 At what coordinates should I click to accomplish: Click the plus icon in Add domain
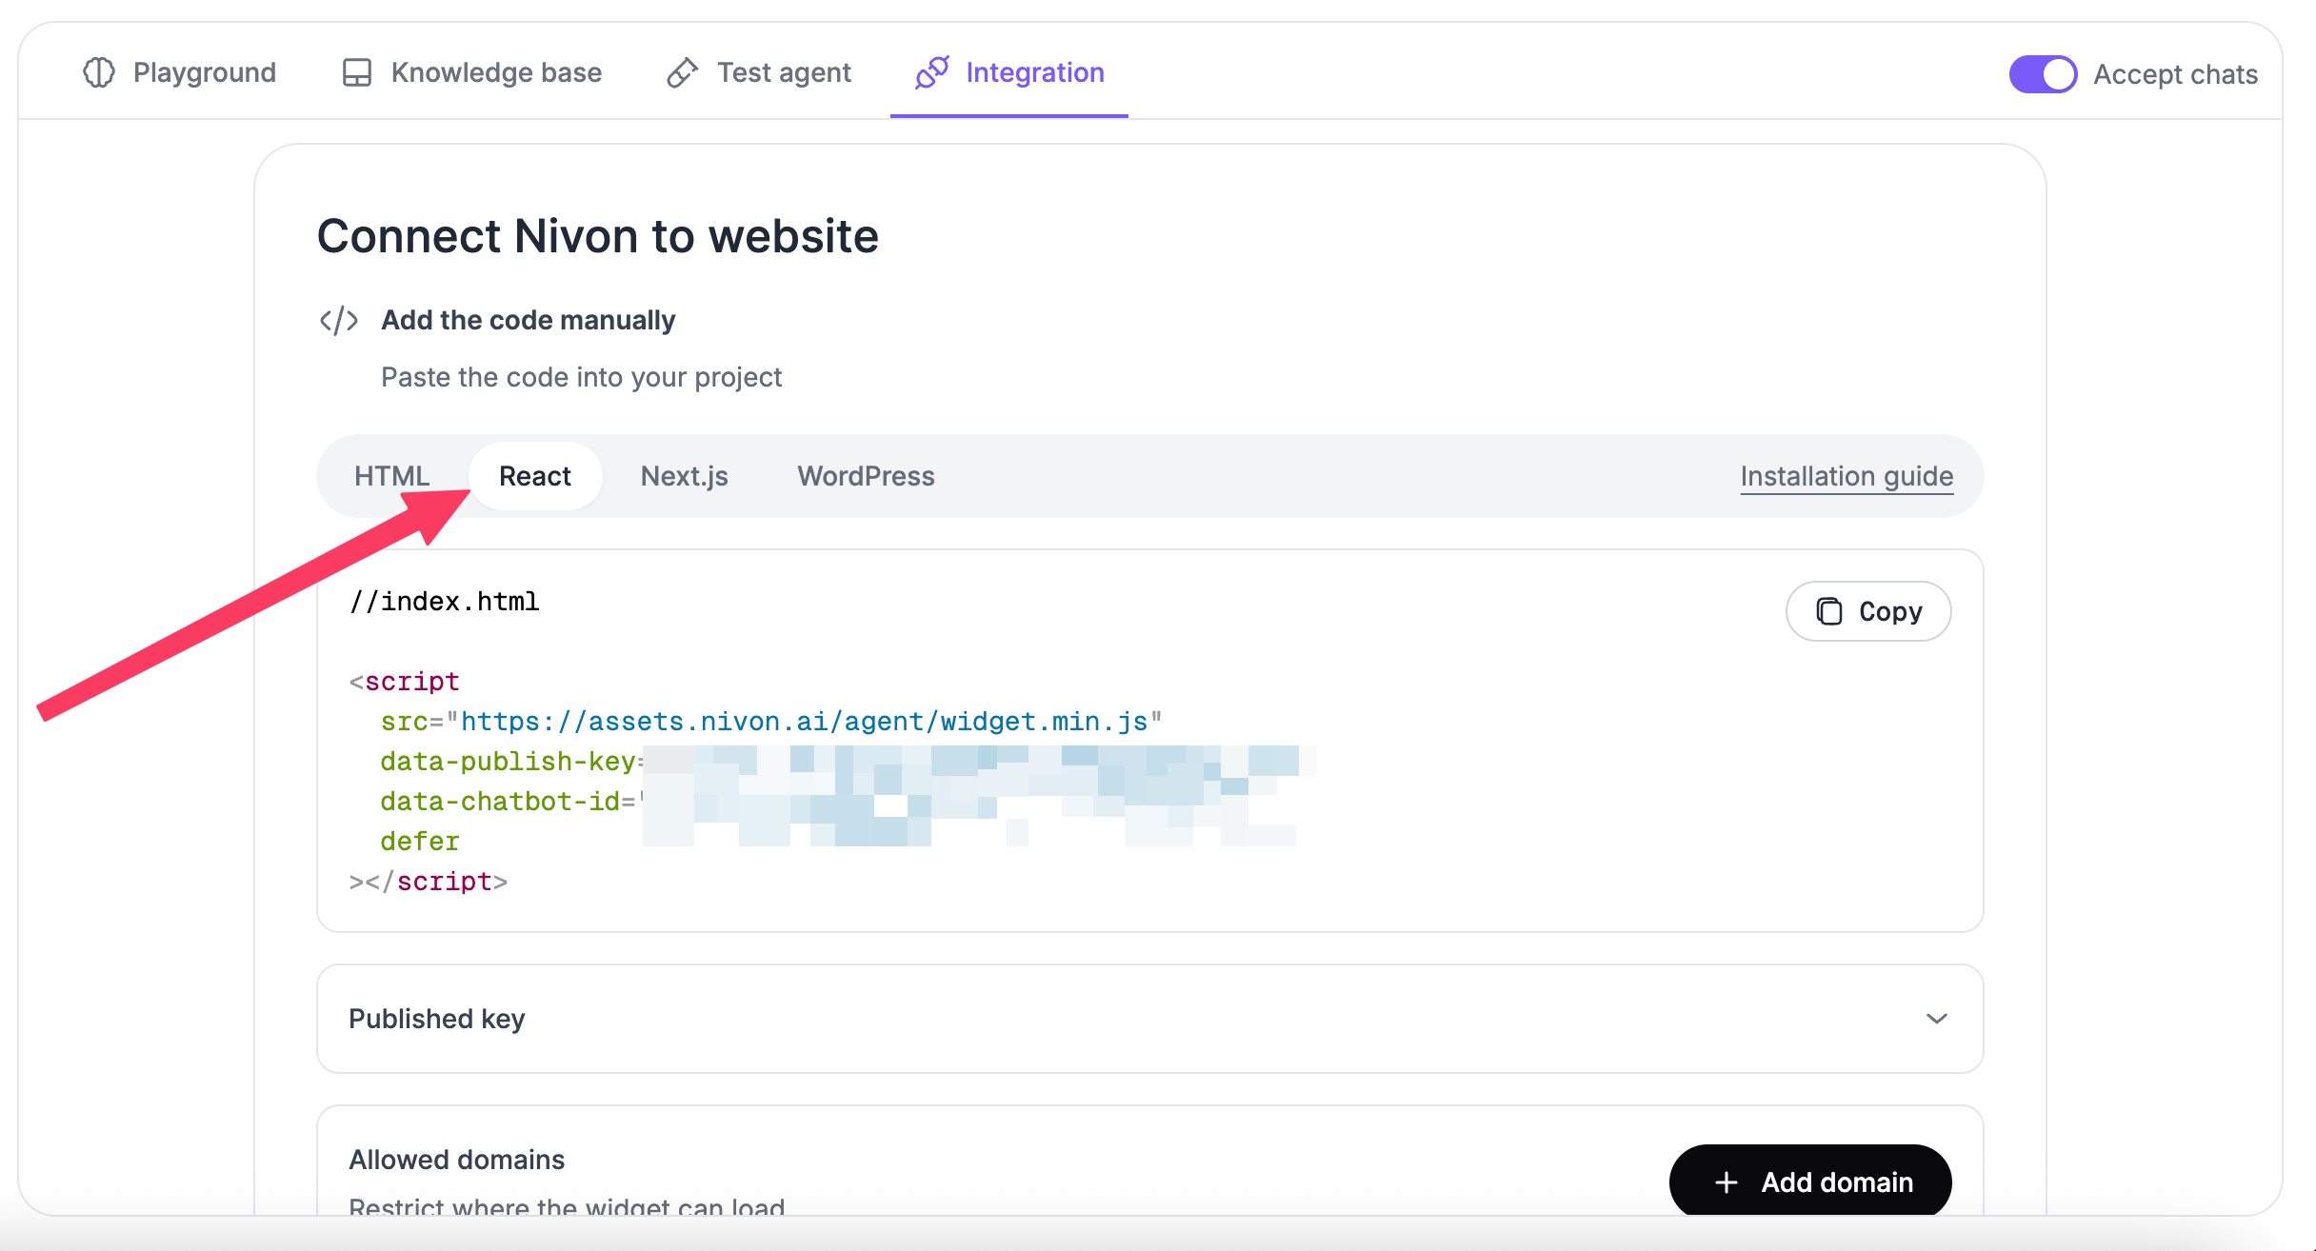pos(1727,1182)
